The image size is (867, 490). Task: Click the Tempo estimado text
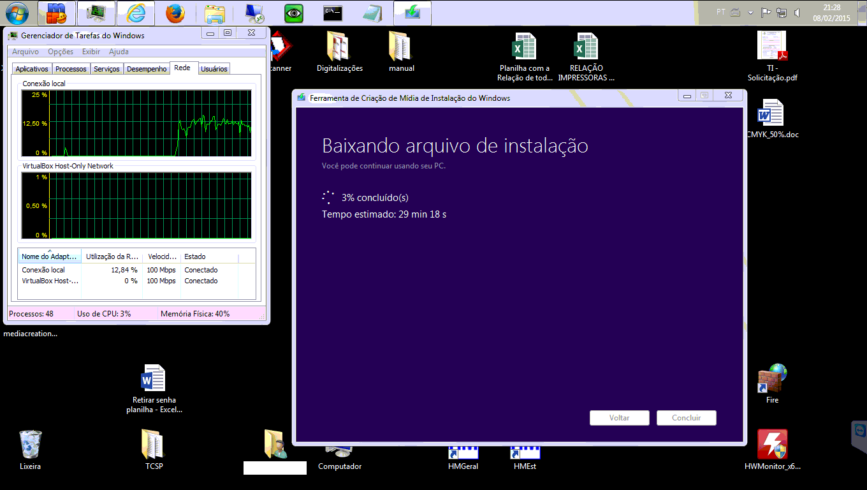(x=384, y=214)
